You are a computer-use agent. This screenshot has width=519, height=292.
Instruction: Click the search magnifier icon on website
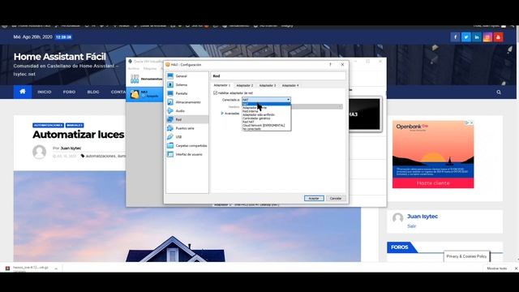pyautogui.click(x=499, y=92)
